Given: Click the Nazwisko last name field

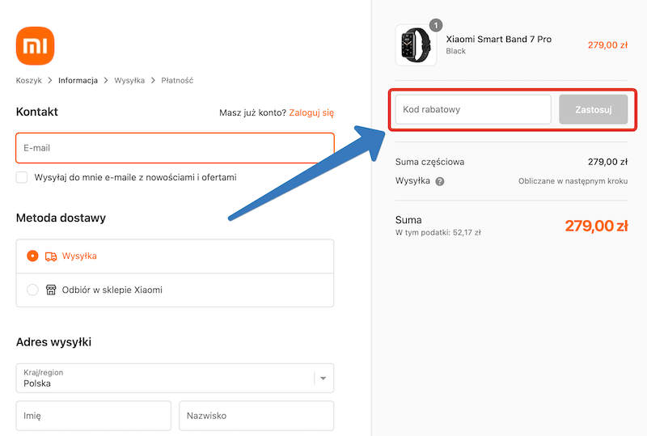Looking at the screenshot, I should click(x=256, y=416).
